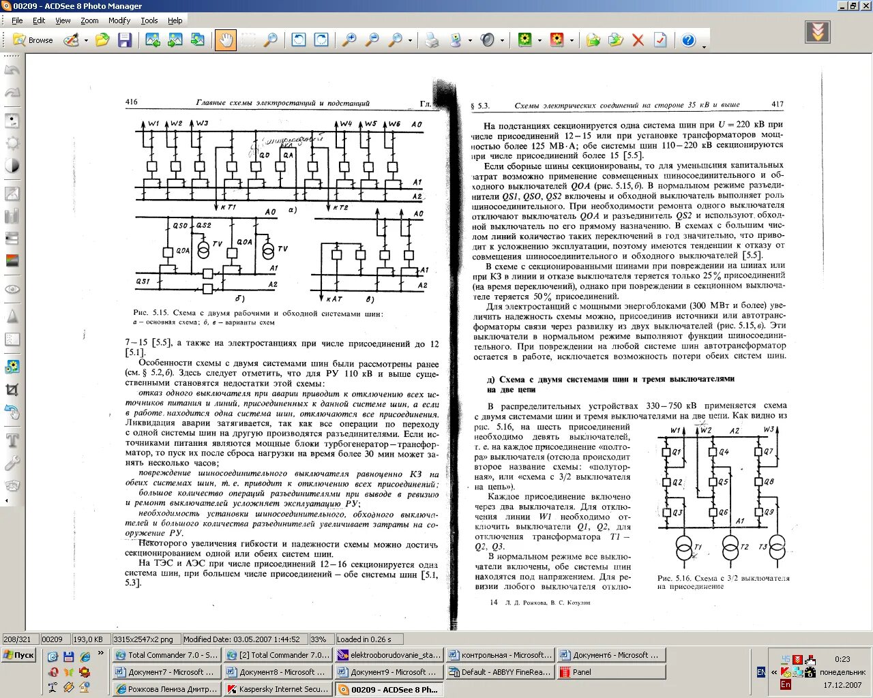The height and width of the screenshot is (698, 873).
Task: Click the orange down-arrow button top right
Action: coord(818,31)
